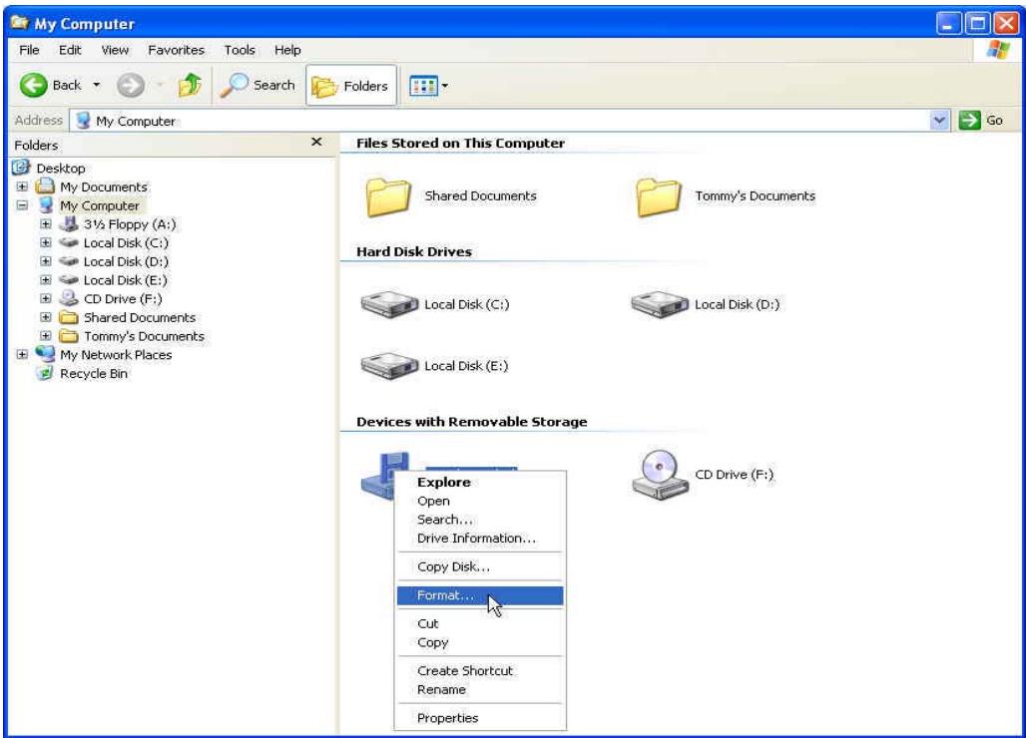Open the Views dropdown arrow

point(445,86)
